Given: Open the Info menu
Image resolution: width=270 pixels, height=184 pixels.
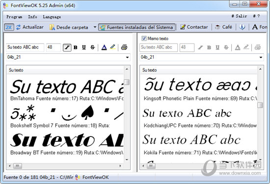Looking at the screenshot, I should (x=32, y=17).
